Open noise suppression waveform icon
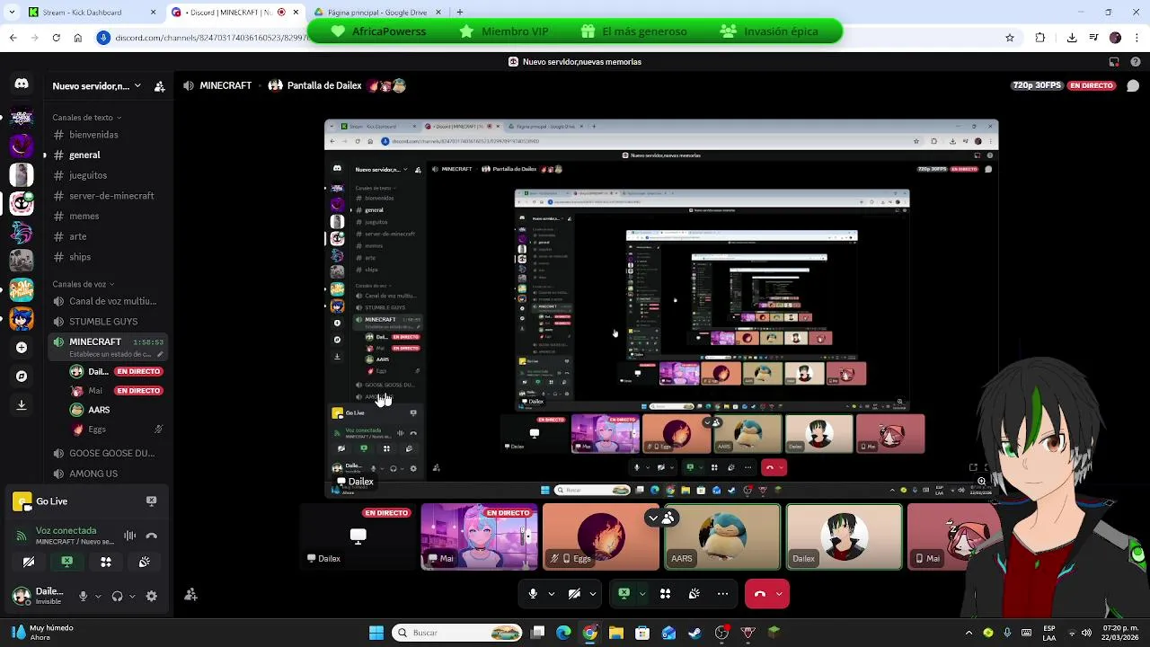The image size is (1150, 647). (130, 536)
